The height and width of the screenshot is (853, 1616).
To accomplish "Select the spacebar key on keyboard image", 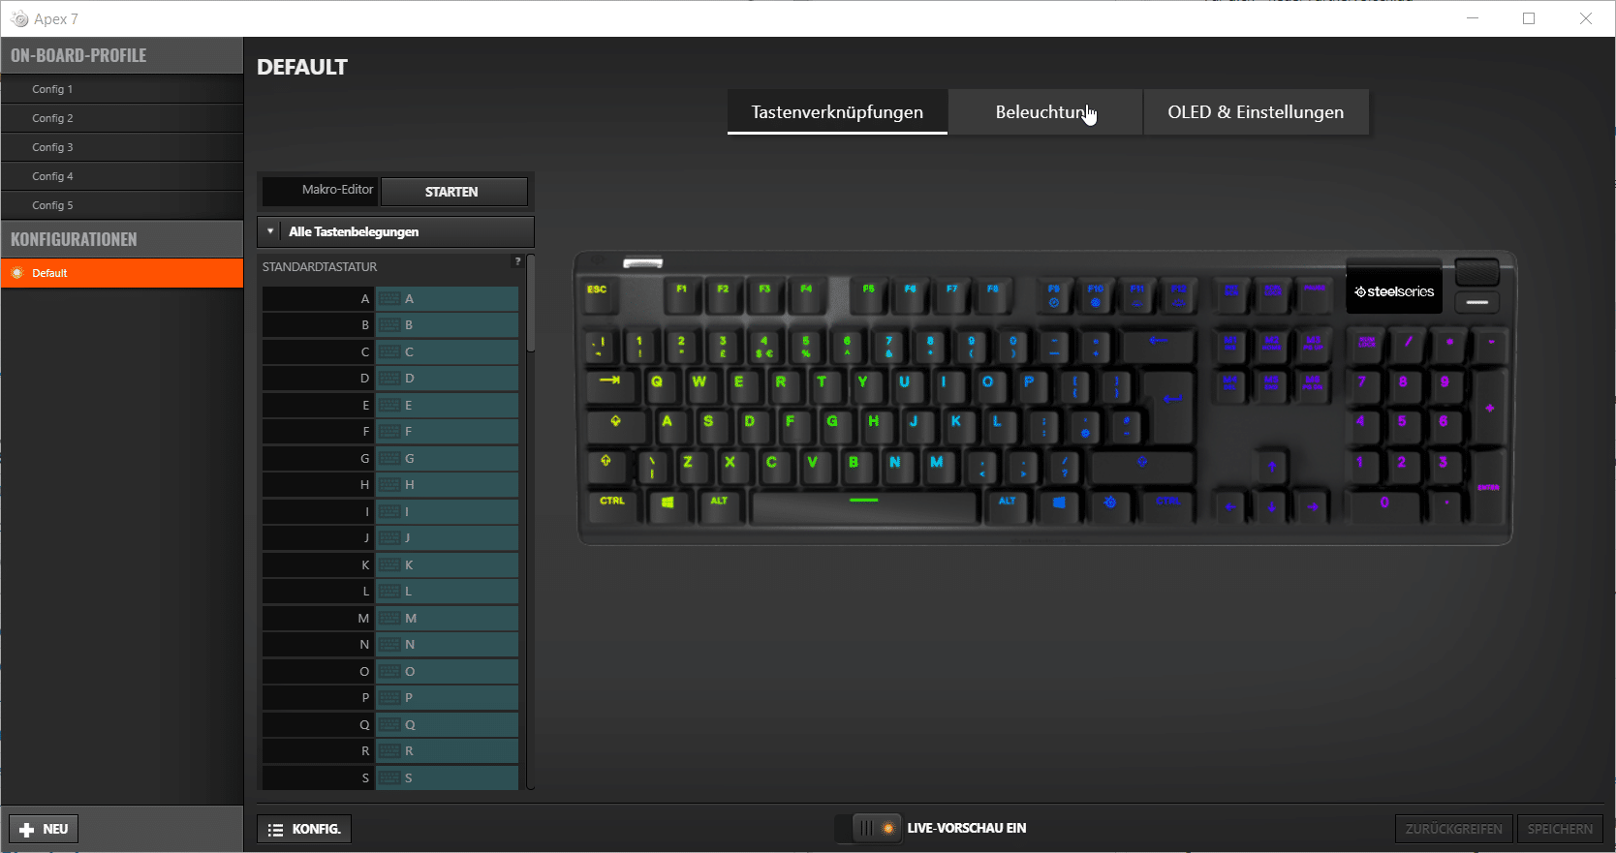I will (x=863, y=505).
